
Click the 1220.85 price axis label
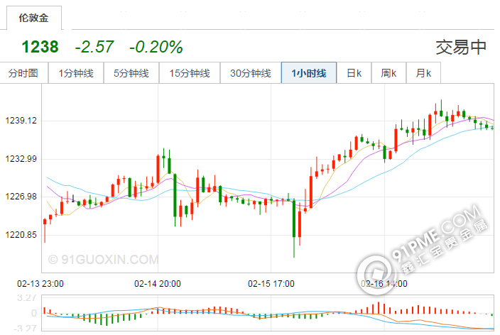pos(21,235)
